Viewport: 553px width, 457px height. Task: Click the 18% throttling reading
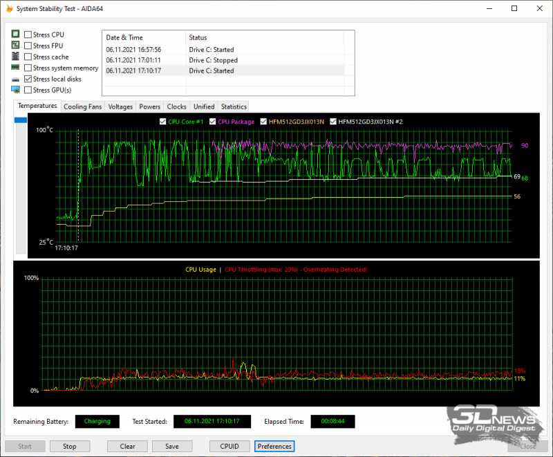(520, 371)
